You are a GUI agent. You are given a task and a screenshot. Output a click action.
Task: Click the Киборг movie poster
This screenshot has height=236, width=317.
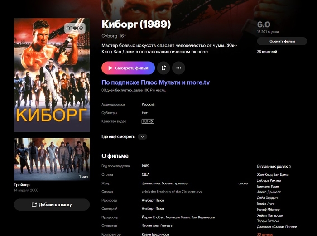tap(52, 75)
